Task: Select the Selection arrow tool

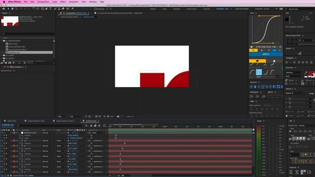Action: [8, 9]
